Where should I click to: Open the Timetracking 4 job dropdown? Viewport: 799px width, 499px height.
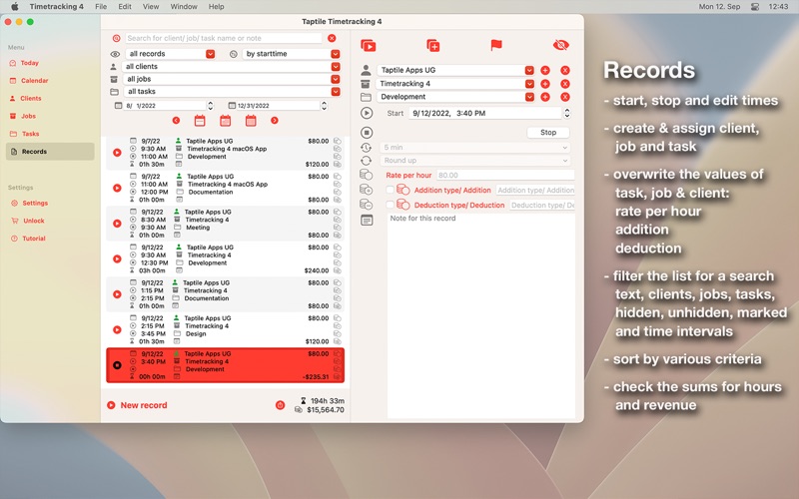529,84
